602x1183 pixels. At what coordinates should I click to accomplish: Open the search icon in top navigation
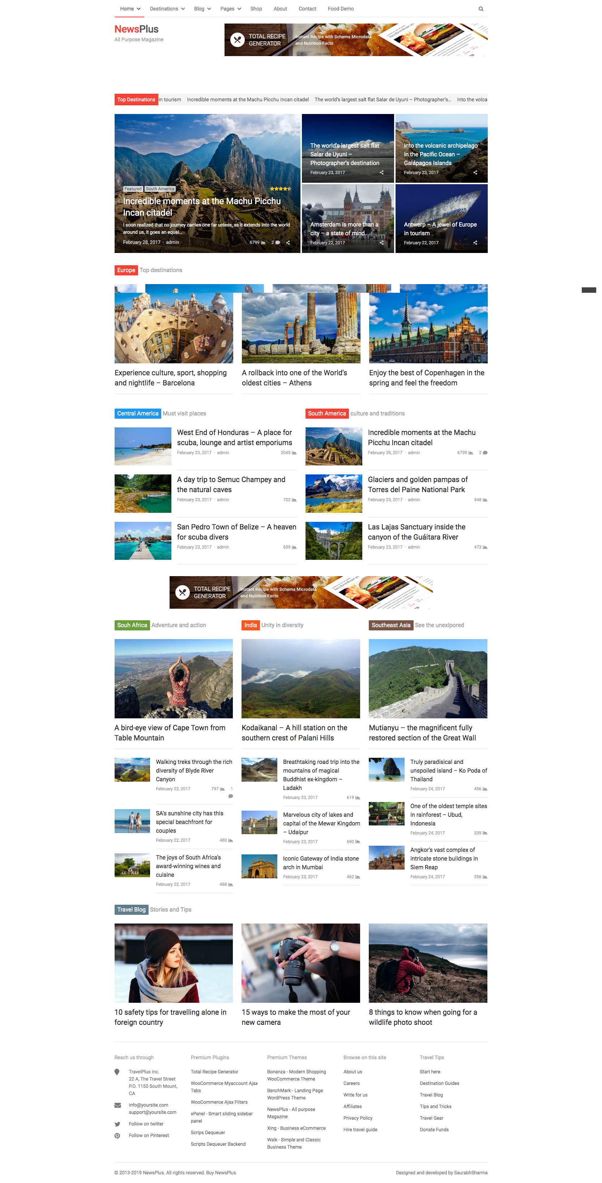tap(481, 9)
